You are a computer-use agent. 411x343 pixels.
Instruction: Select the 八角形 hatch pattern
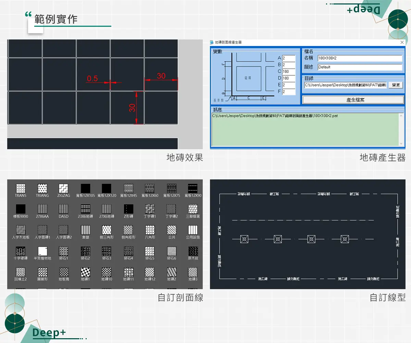click(x=150, y=230)
